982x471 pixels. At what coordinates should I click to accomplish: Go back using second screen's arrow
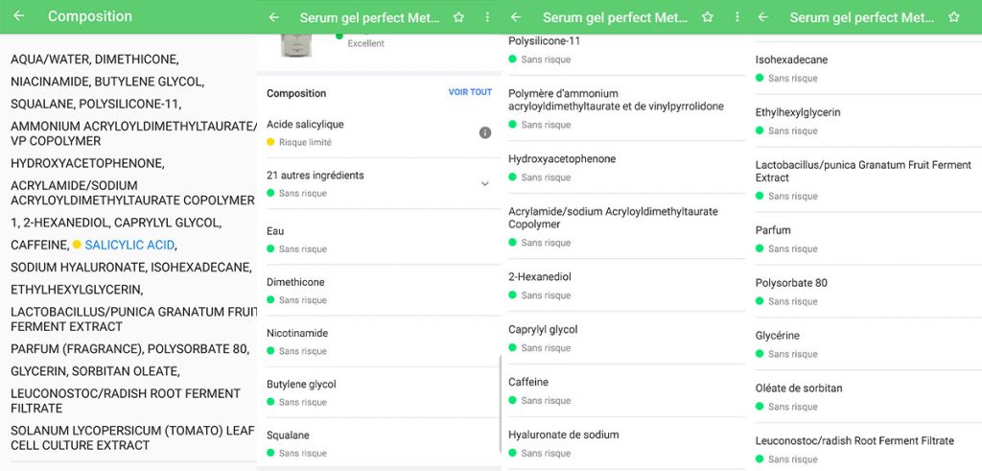(x=274, y=17)
